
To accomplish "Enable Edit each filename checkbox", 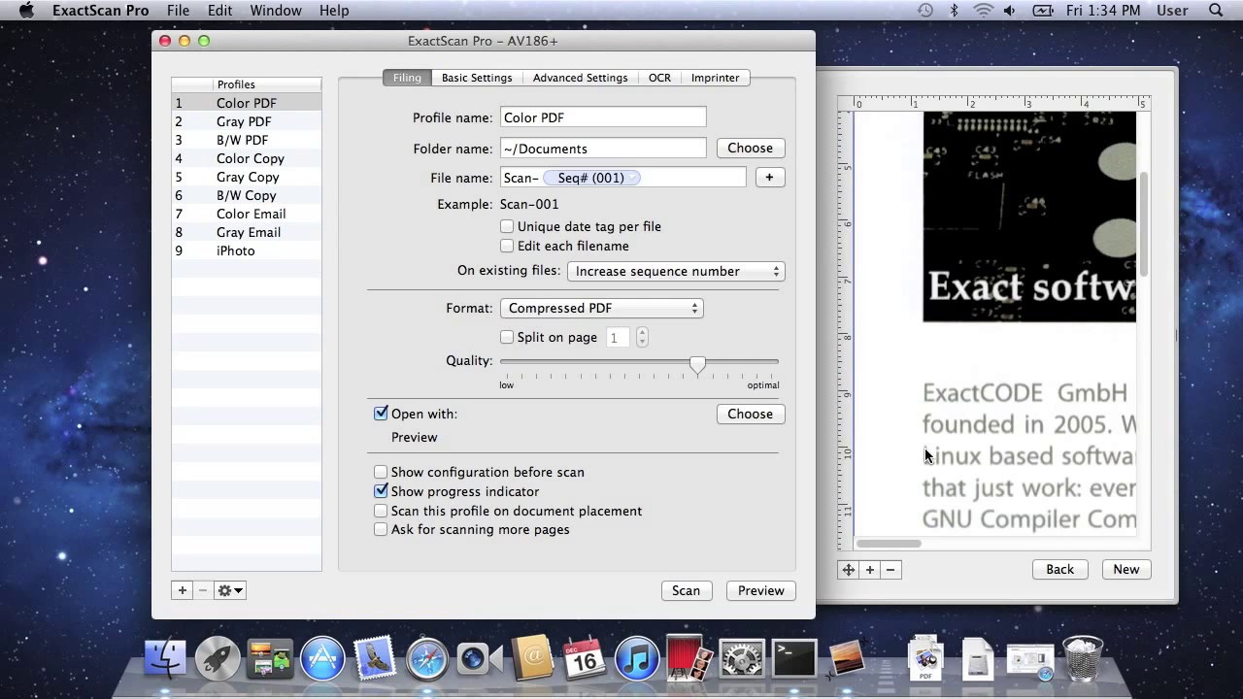I will (507, 246).
